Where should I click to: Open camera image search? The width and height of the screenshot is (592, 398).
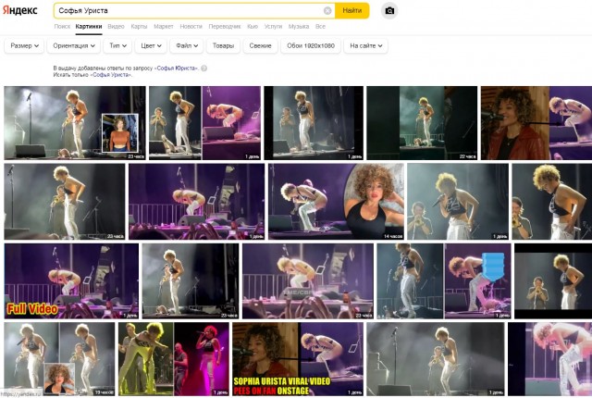(x=389, y=10)
